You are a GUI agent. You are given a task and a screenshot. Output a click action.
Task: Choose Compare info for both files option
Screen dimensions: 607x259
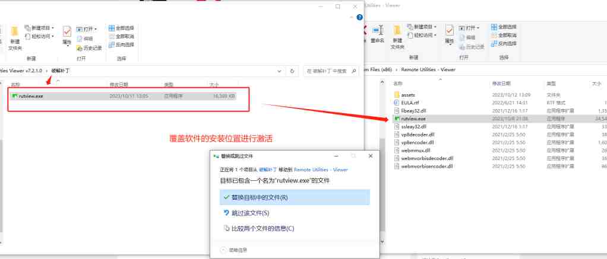pyautogui.click(x=295, y=228)
